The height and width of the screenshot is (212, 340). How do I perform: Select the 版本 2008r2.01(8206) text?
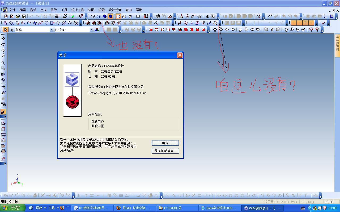pos(105,71)
